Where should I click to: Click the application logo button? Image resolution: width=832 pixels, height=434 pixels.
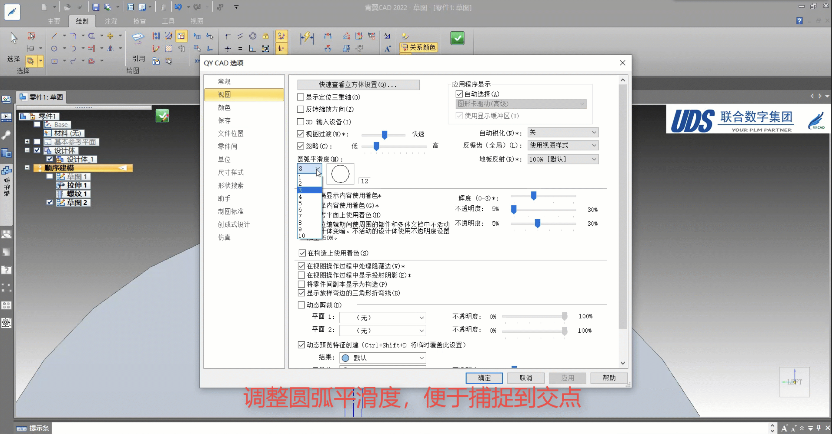tap(12, 12)
